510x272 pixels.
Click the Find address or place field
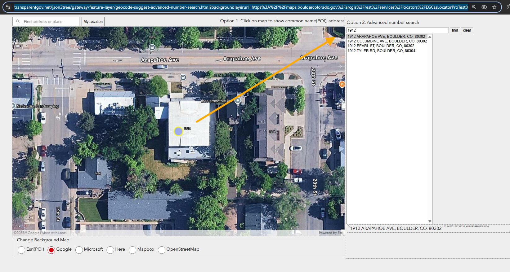[x=50, y=22]
